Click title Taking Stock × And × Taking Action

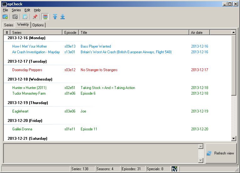click(108, 88)
